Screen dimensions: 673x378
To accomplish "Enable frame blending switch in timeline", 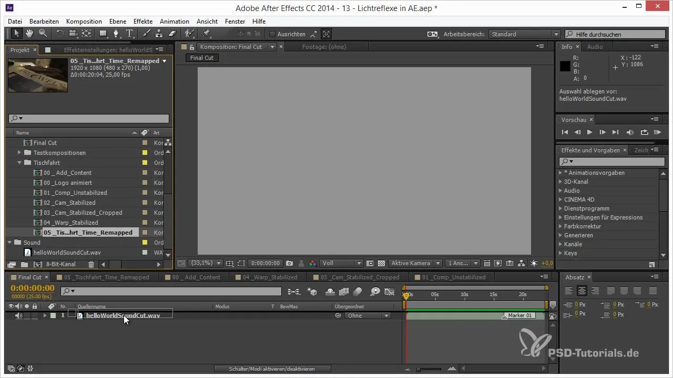I will click(344, 291).
